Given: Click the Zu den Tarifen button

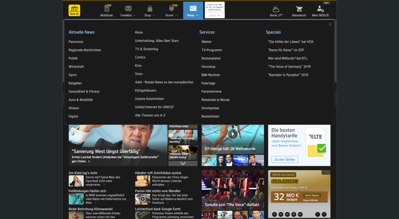Looking at the screenshot, I should [285, 160].
